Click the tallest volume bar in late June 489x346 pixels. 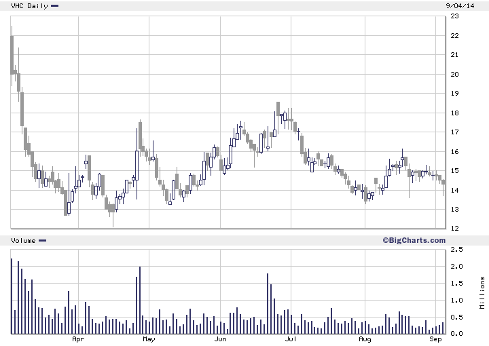pos(268,304)
